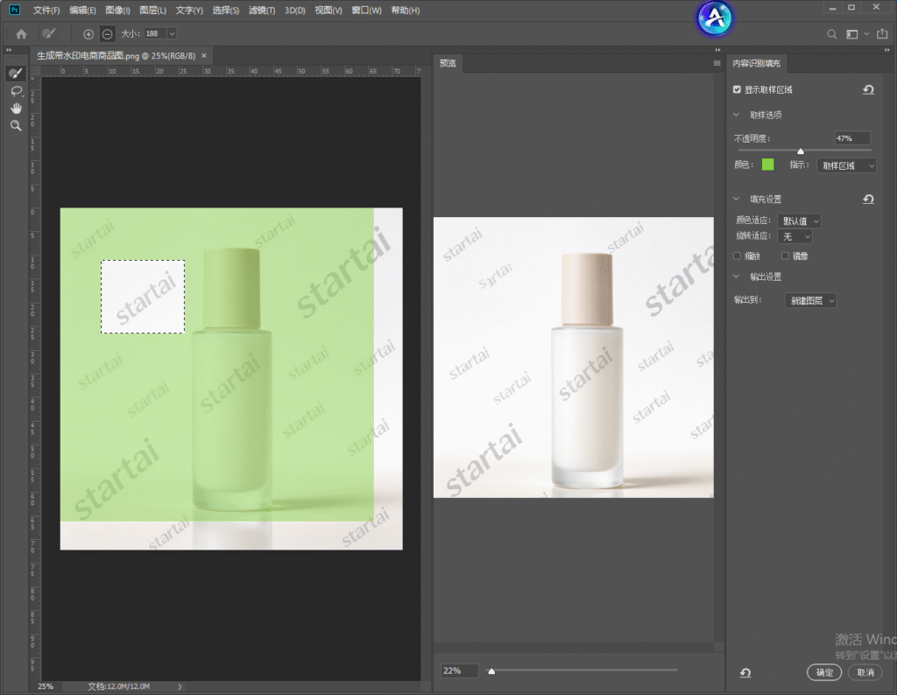This screenshot has width=897, height=695.
Task: Reset the 填充设置 fill settings
Action: (868, 199)
